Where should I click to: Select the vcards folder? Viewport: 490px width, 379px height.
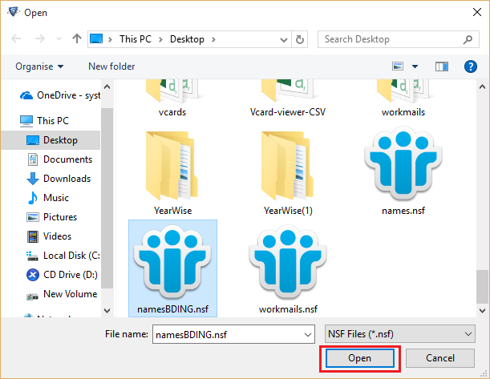[x=172, y=98]
